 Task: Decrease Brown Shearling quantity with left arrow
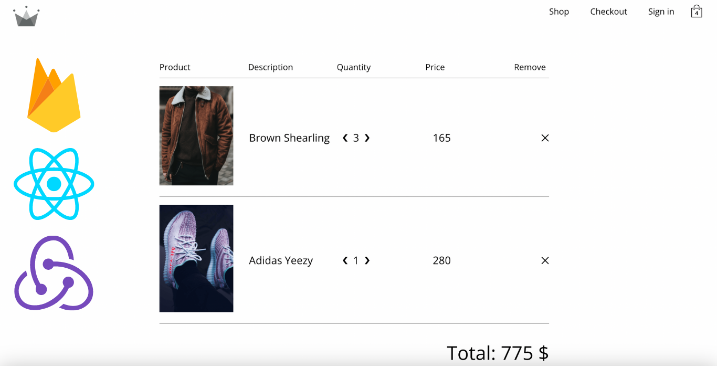point(345,138)
